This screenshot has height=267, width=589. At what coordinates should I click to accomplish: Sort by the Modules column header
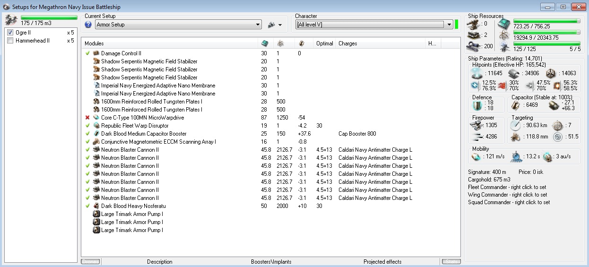click(171, 43)
